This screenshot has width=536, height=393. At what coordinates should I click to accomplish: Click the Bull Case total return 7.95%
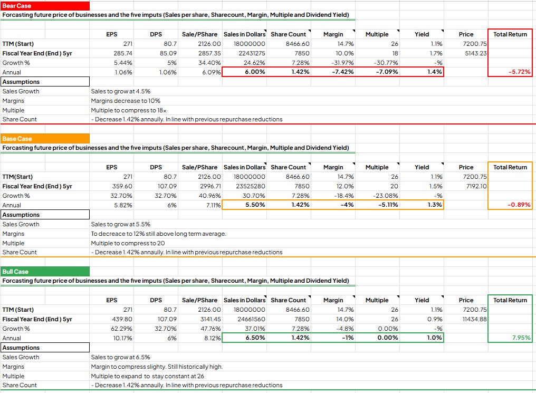click(x=521, y=338)
